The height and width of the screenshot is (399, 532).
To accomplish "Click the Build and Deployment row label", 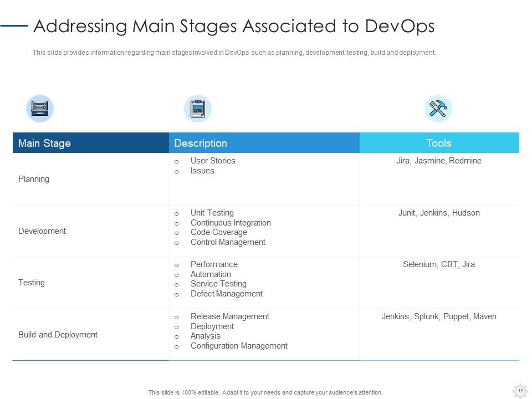I will tap(58, 335).
